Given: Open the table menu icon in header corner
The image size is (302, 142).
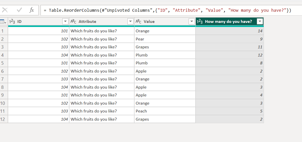Looking at the screenshot, I should click(x=3, y=22).
